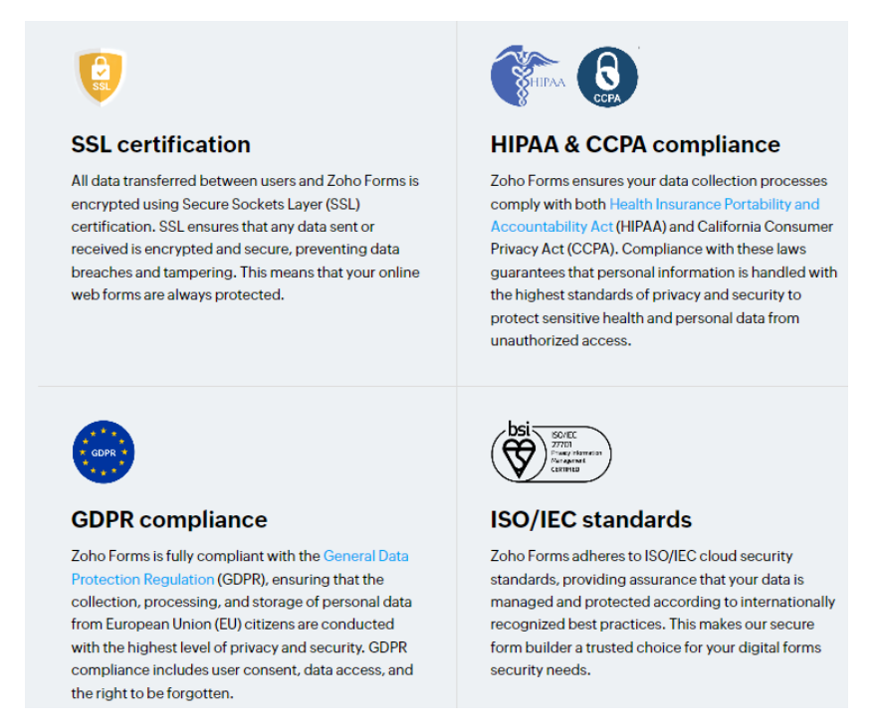Click the ISO/IEC 27701 certified label
Screen dimensions: 881x728
point(578,454)
